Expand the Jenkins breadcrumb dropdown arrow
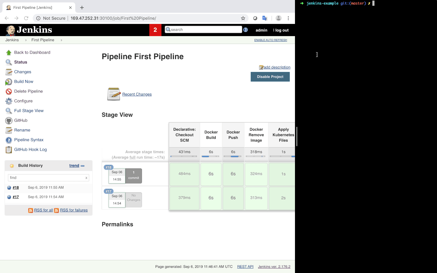This screenshot has height=273, width=437. 26,40
